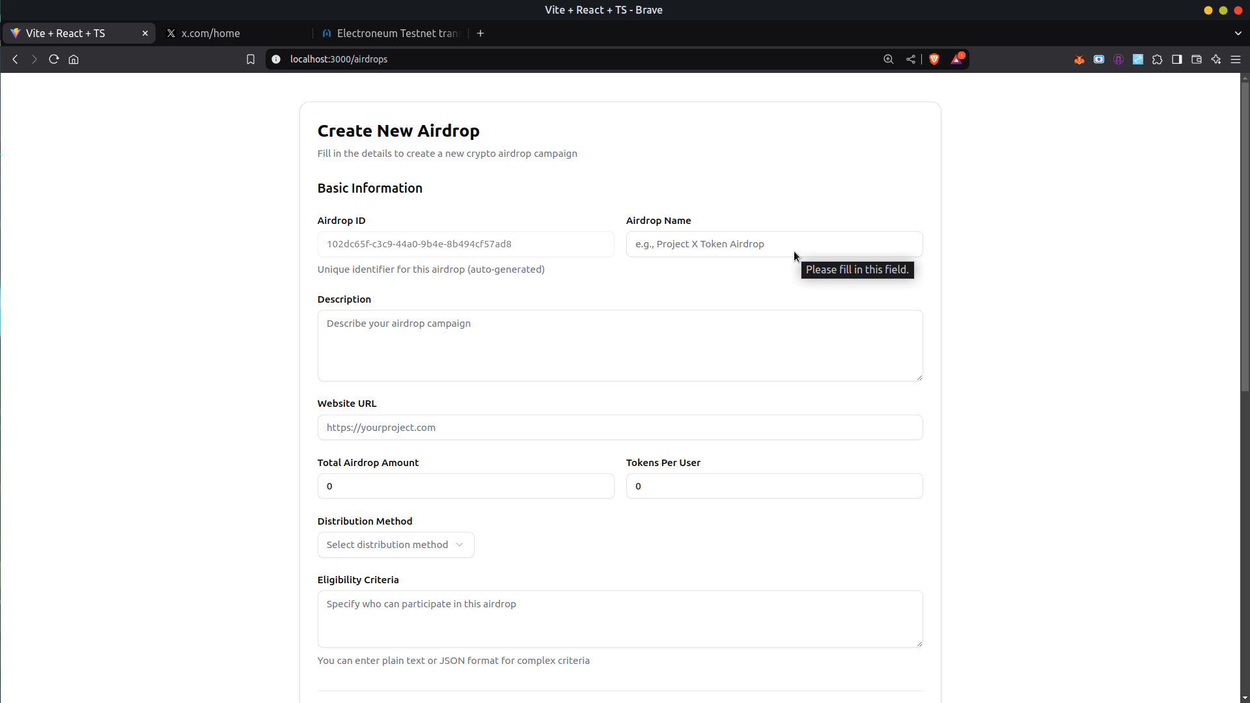Open the Brave hamburger main menu
Screen dimensions: 1250x703
(1236, 59)
